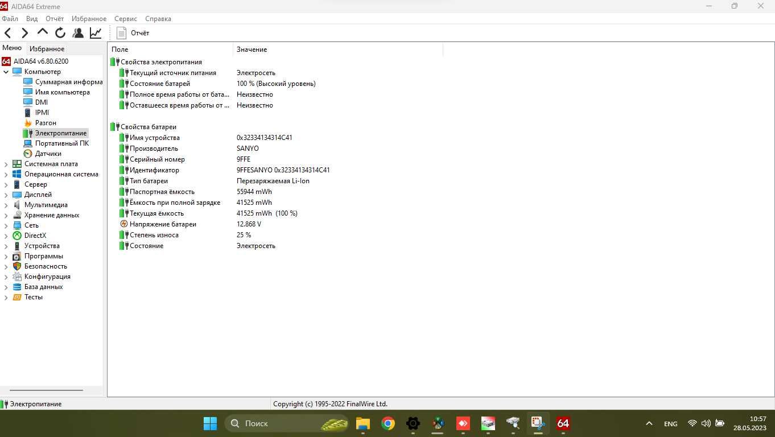Open the volume speaker tray icon
This screenshot has height=437, width=775.
click(706, 423)
